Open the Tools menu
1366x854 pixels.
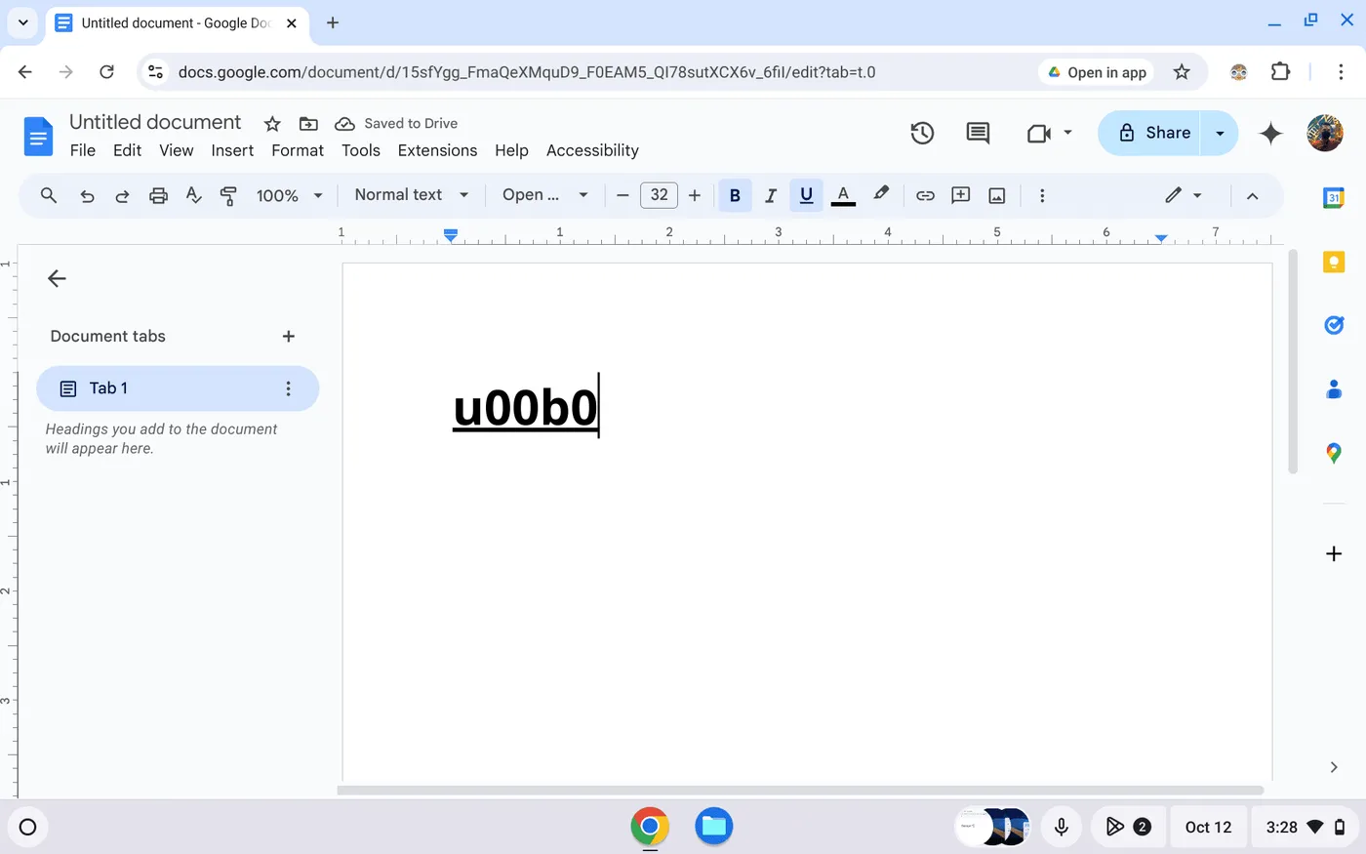[x=361, y=150]
